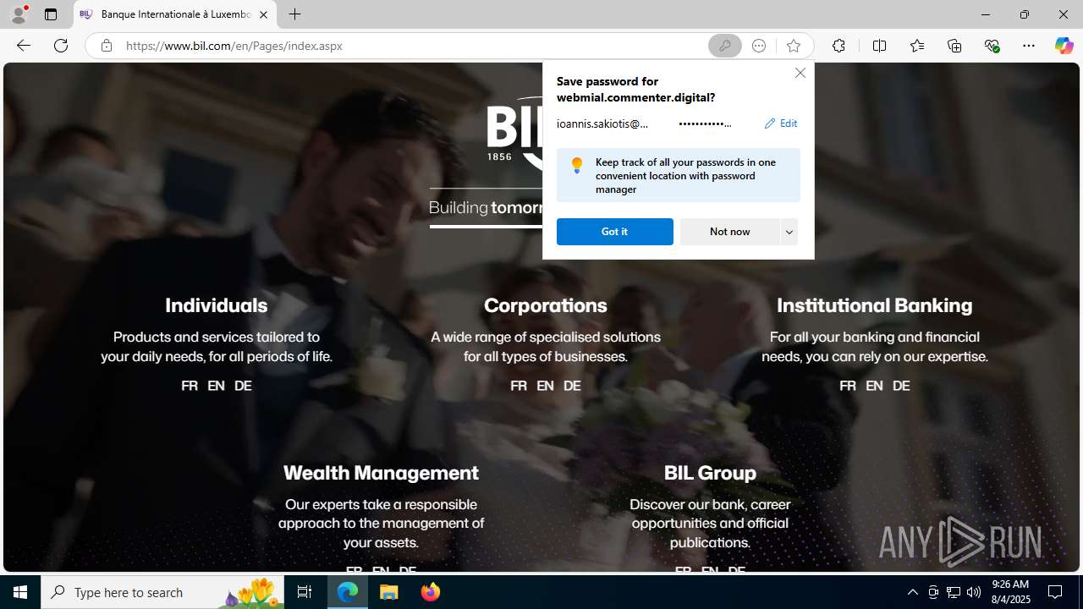Viewport: 1083px width, 609px height.
Task: Open Task View on taskbar
Action: tap(305, 592)
